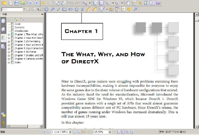Pick the Arrow annotation tool

tap(52, 9)
